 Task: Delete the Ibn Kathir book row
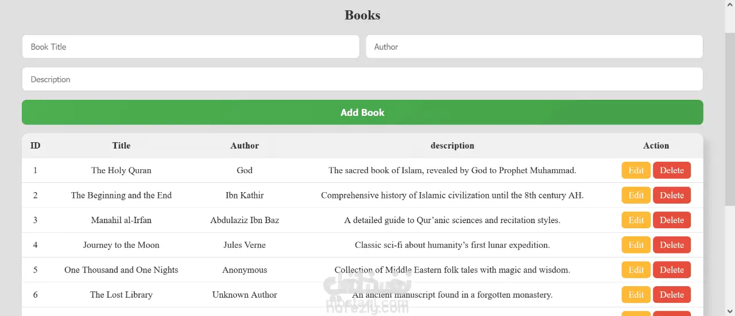pos(671,195)
